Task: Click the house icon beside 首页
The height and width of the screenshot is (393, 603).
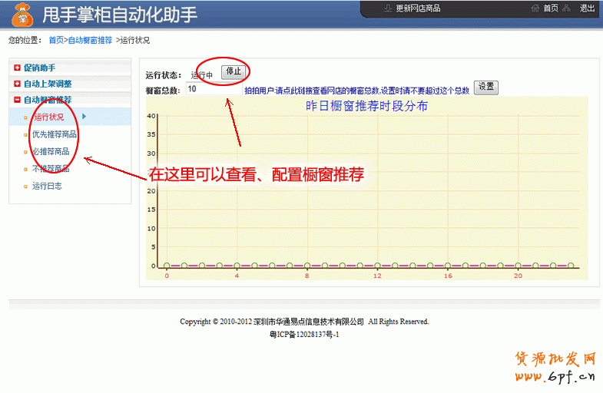Action: [x=535, y=8]
